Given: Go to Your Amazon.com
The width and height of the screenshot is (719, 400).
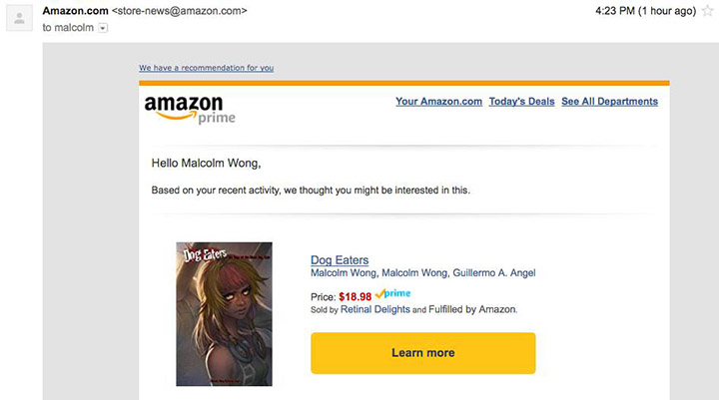Looking at the screenshot, I should (438, 101).
